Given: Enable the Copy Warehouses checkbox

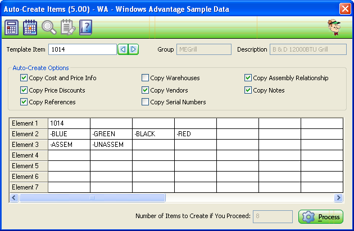Looking at the screenshot, I should tap(146, 78).
